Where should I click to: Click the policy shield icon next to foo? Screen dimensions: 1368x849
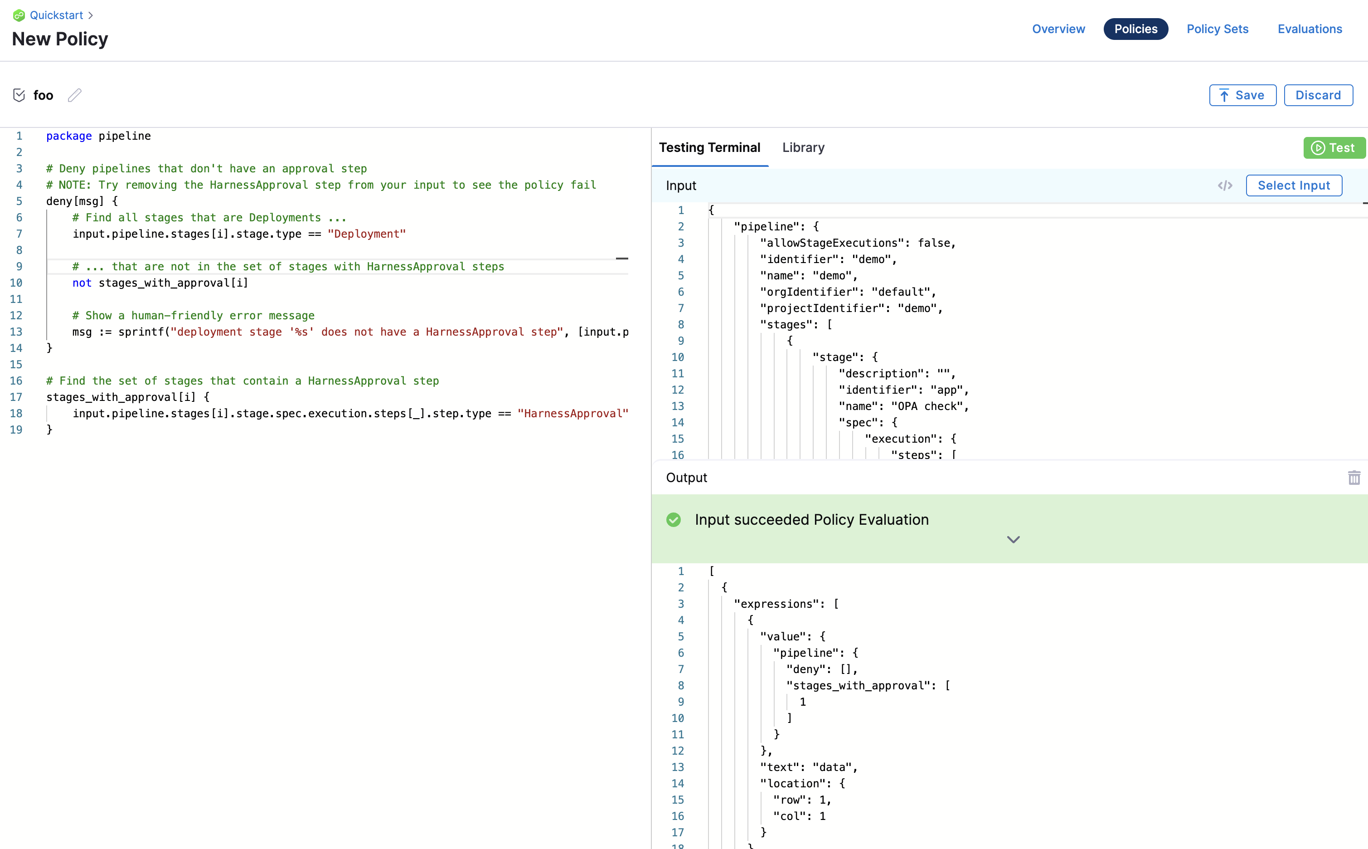pyautogui.click(x=19, y=95)
